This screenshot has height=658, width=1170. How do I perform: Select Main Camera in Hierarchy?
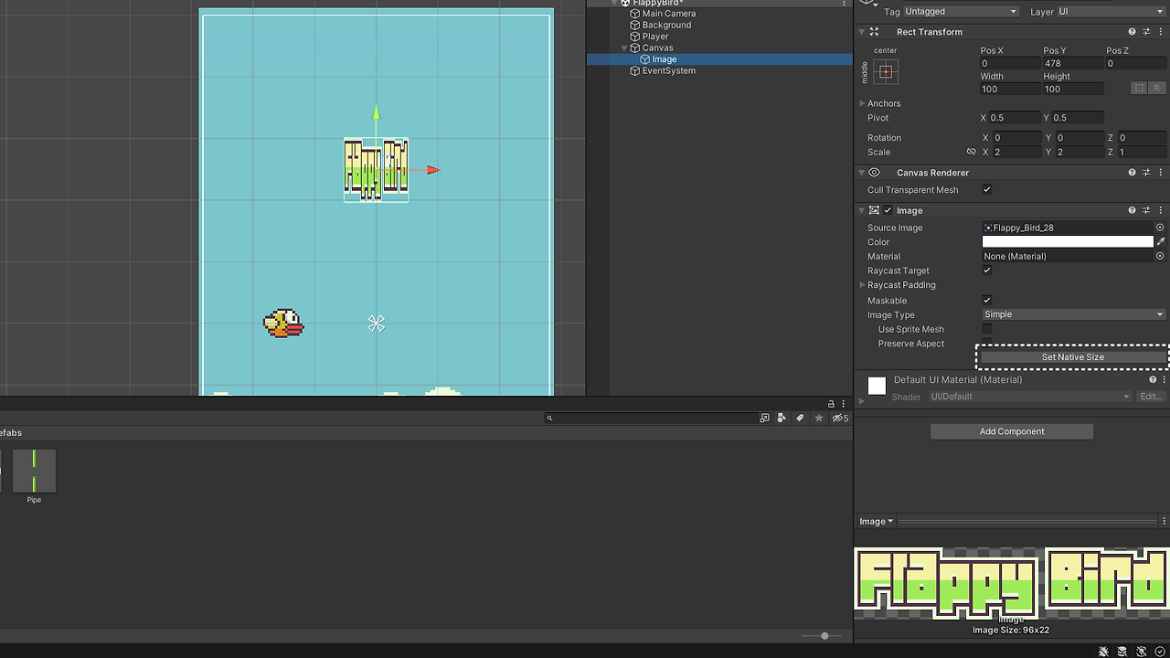tap(668, 14)
